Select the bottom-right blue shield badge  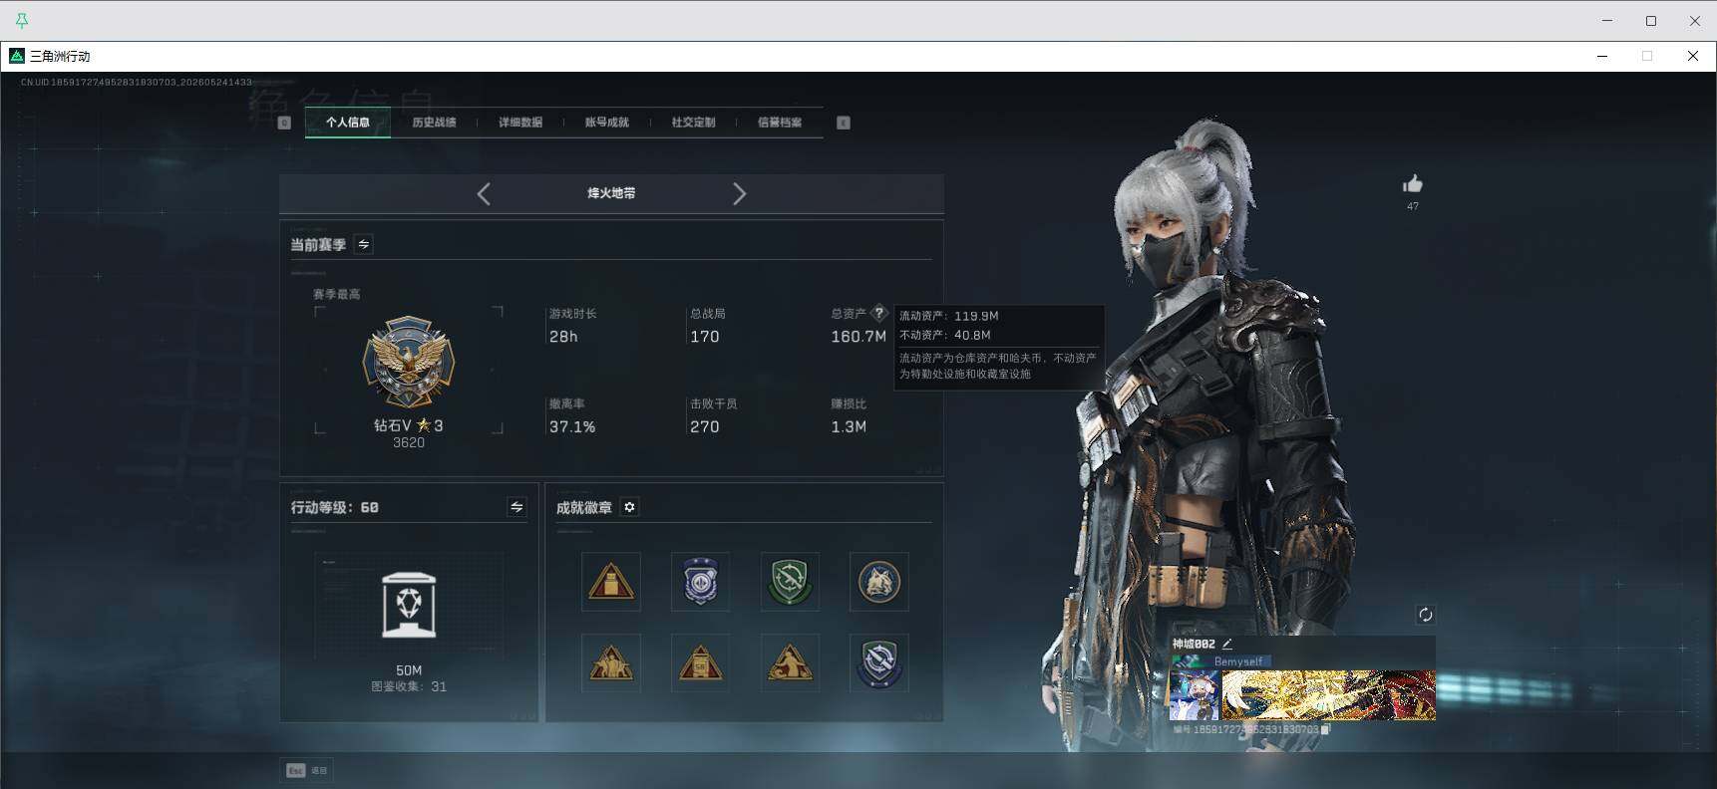tap(878, 662)
